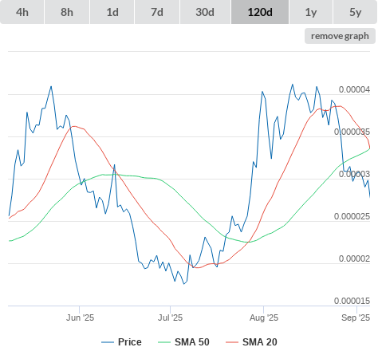Toggle the Price series in legend

tap(129, 342)
